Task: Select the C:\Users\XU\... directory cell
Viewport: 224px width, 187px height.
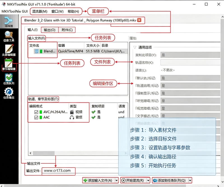Action: coord(113,51)
